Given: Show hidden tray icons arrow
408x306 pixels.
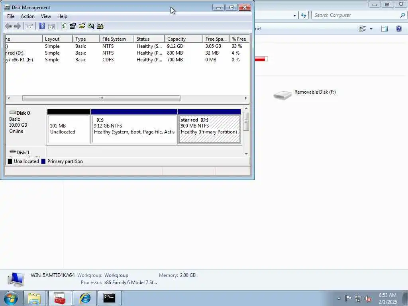Looking at the screenshot, I should (339, 298).
